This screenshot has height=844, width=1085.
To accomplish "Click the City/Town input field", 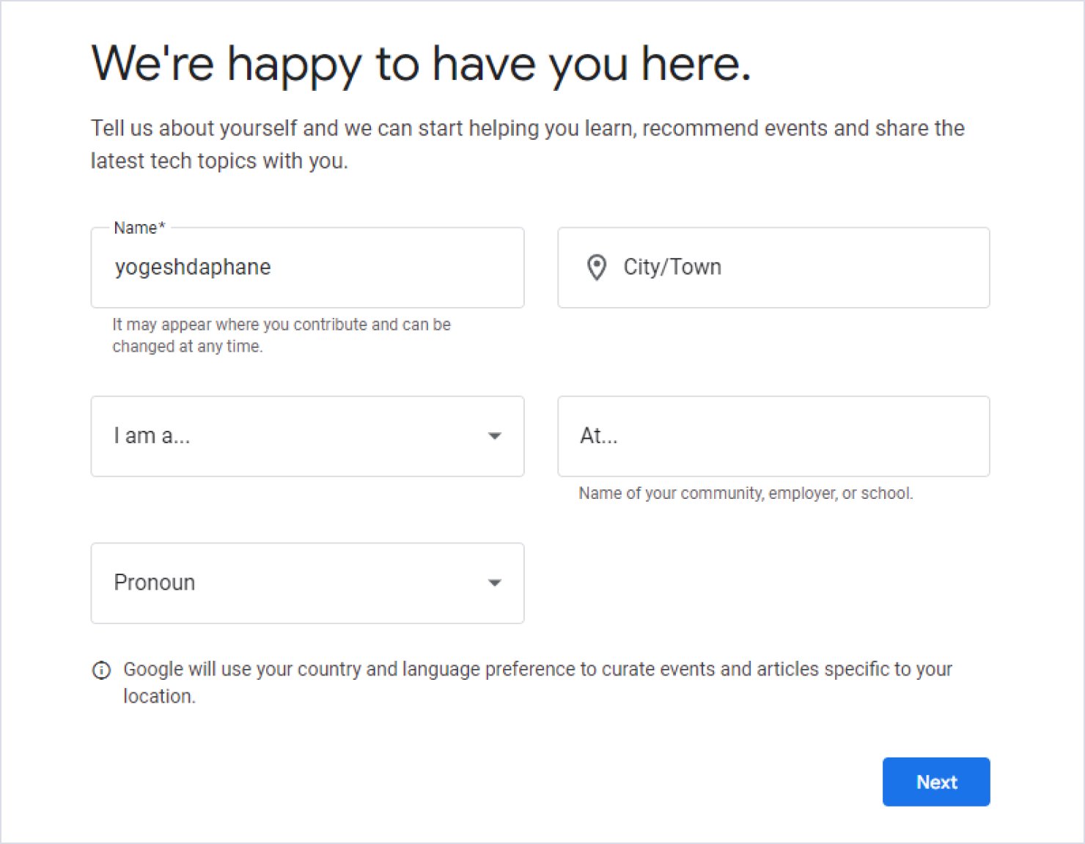I will [773, 267].
